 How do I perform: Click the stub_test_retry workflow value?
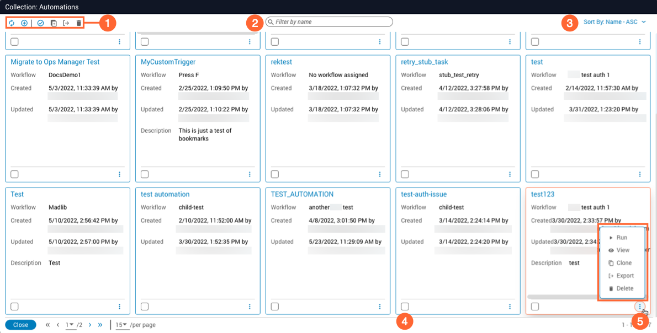tap(459, 75)
